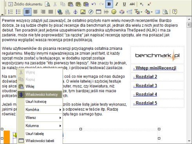Image resolution: width=192 pixels, height=144 pixels.
Task: Expand the Wiersz submenu
Action: 40,118
